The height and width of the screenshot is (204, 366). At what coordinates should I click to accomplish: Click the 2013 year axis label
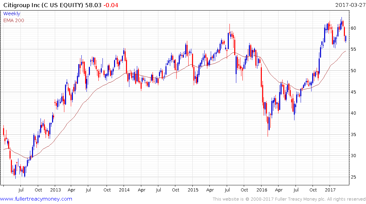pyautogui.click(x=55, y=190)
